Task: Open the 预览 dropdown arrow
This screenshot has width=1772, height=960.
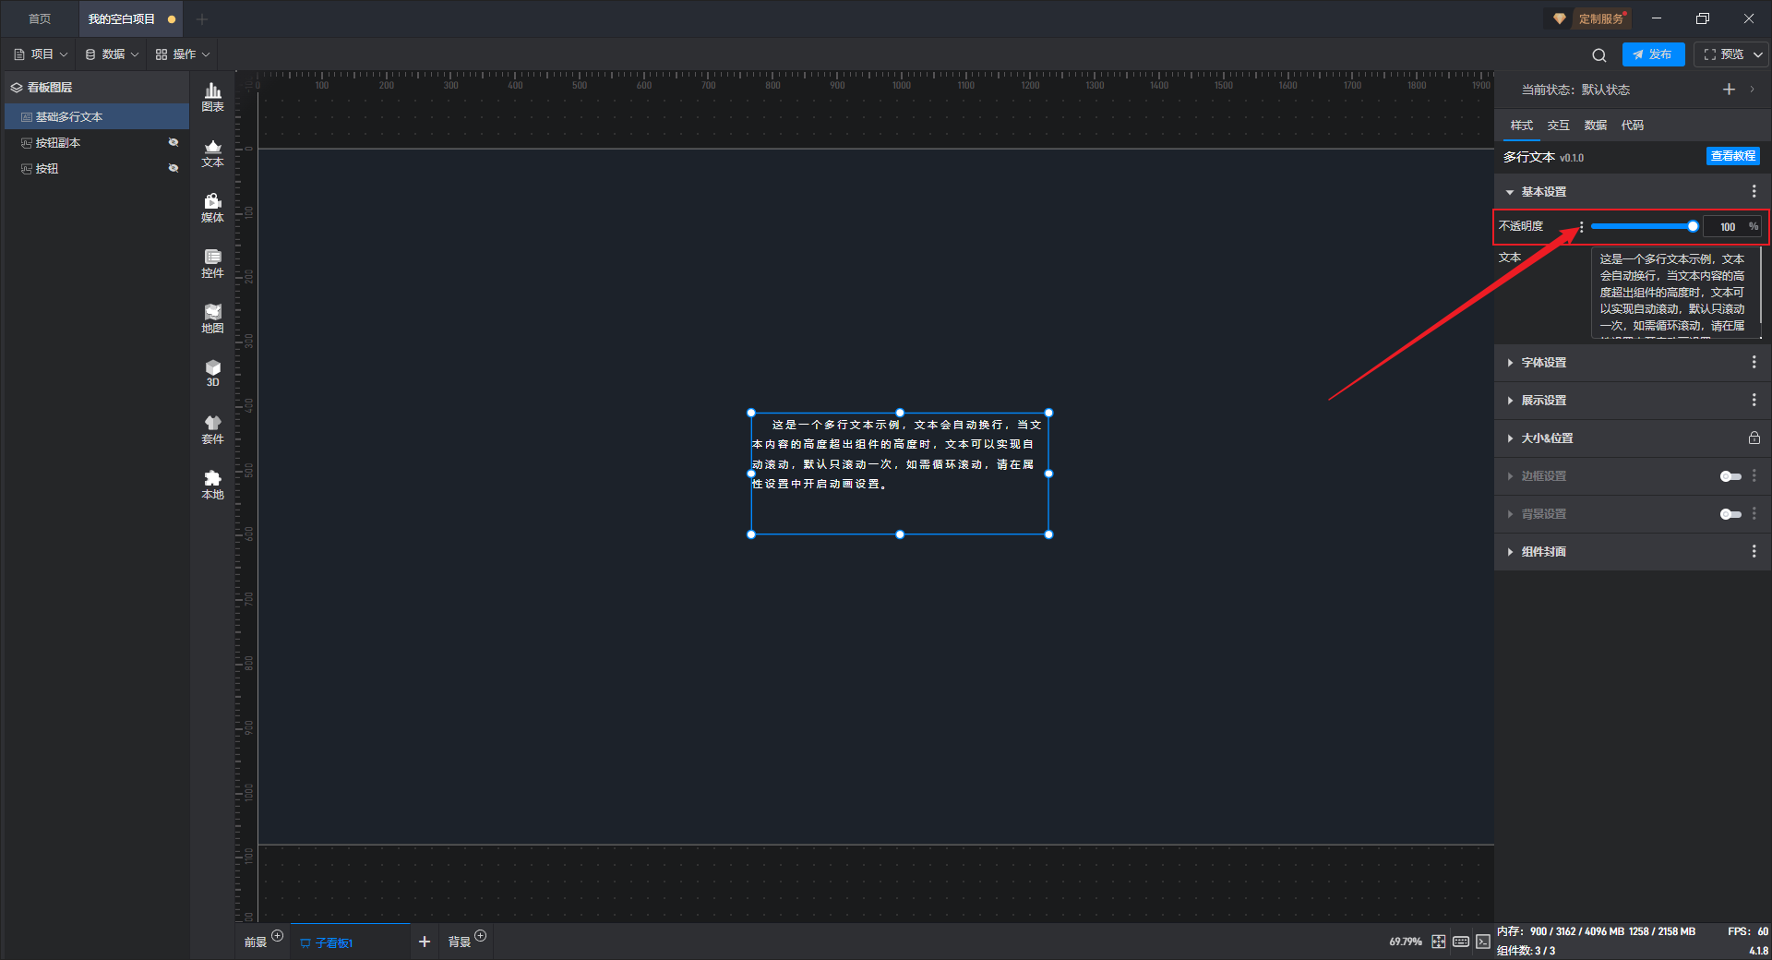Action: [1758, 54]
